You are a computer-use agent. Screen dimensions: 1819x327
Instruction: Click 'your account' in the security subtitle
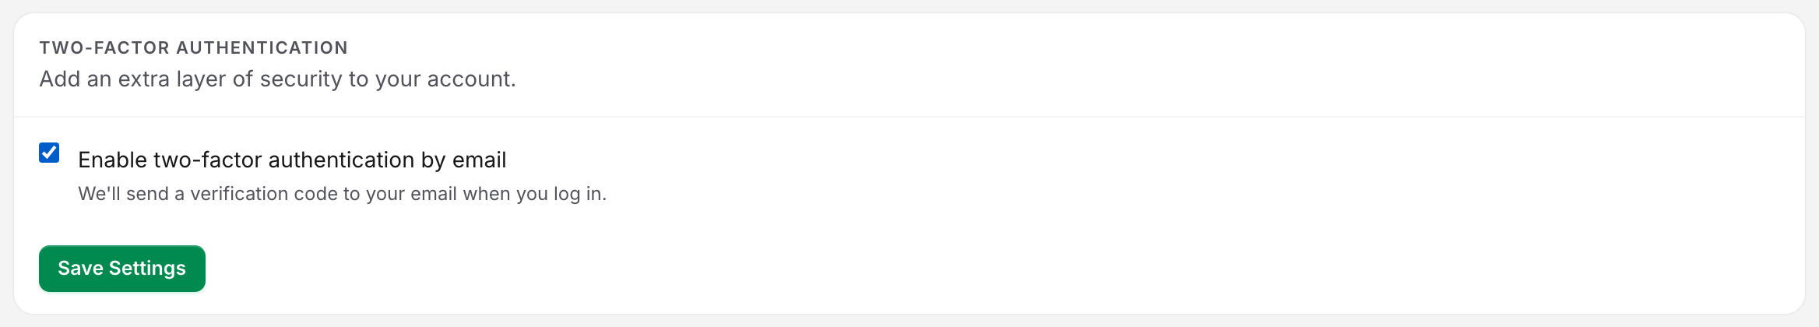coord(445,79)
